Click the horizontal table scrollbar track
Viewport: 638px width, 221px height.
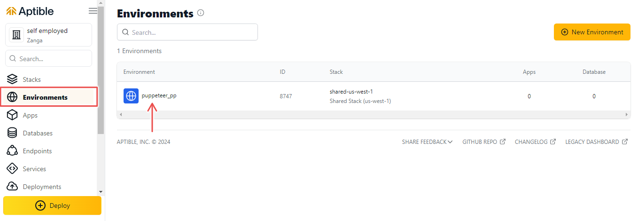373,115
